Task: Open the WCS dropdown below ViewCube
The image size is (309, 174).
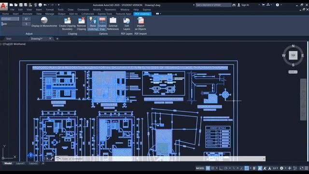Action: 293,72
